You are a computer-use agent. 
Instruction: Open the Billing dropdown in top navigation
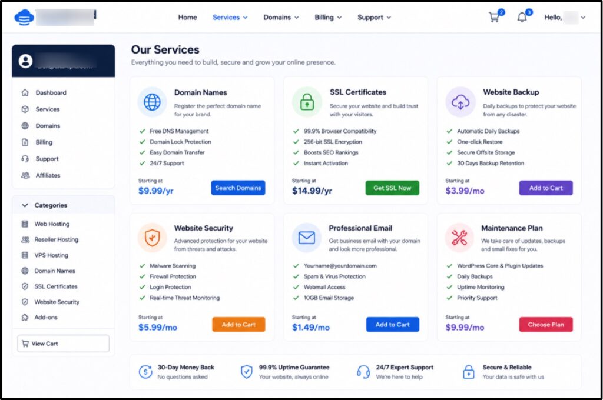click(x=328, y=17)
